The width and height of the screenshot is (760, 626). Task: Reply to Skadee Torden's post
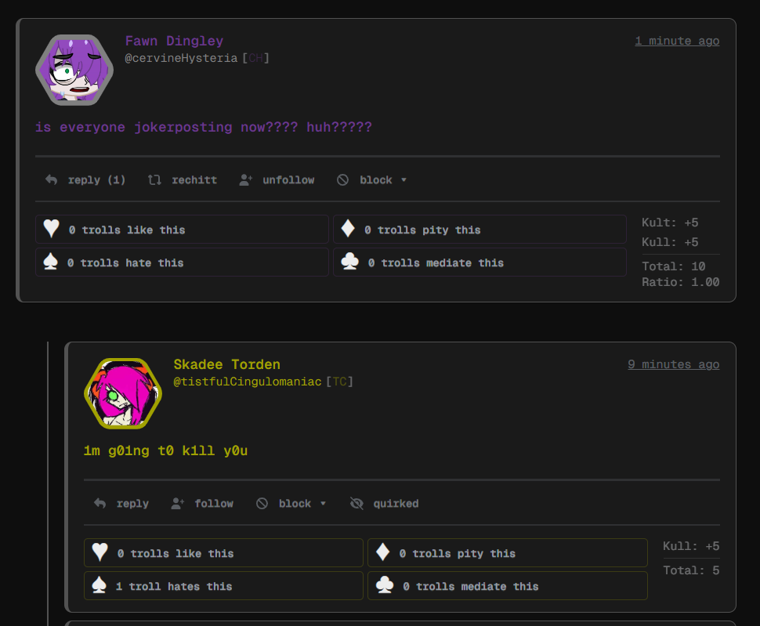[121, 504]
